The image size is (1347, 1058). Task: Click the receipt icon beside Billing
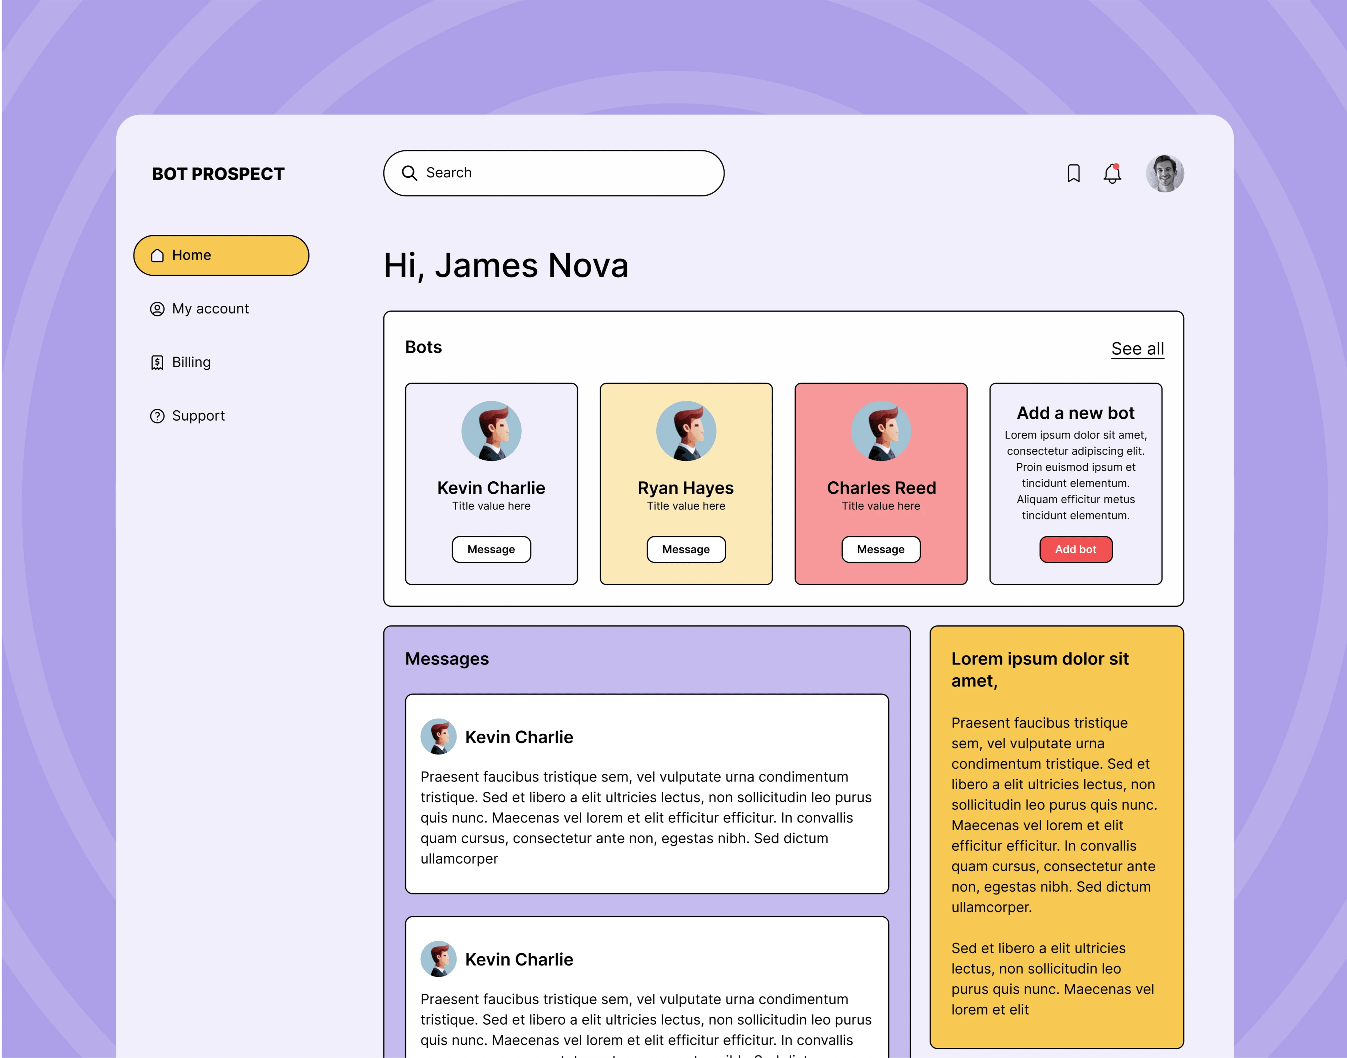[157, 362]
